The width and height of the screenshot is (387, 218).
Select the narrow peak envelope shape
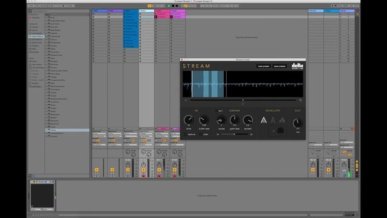pos(273,120)
